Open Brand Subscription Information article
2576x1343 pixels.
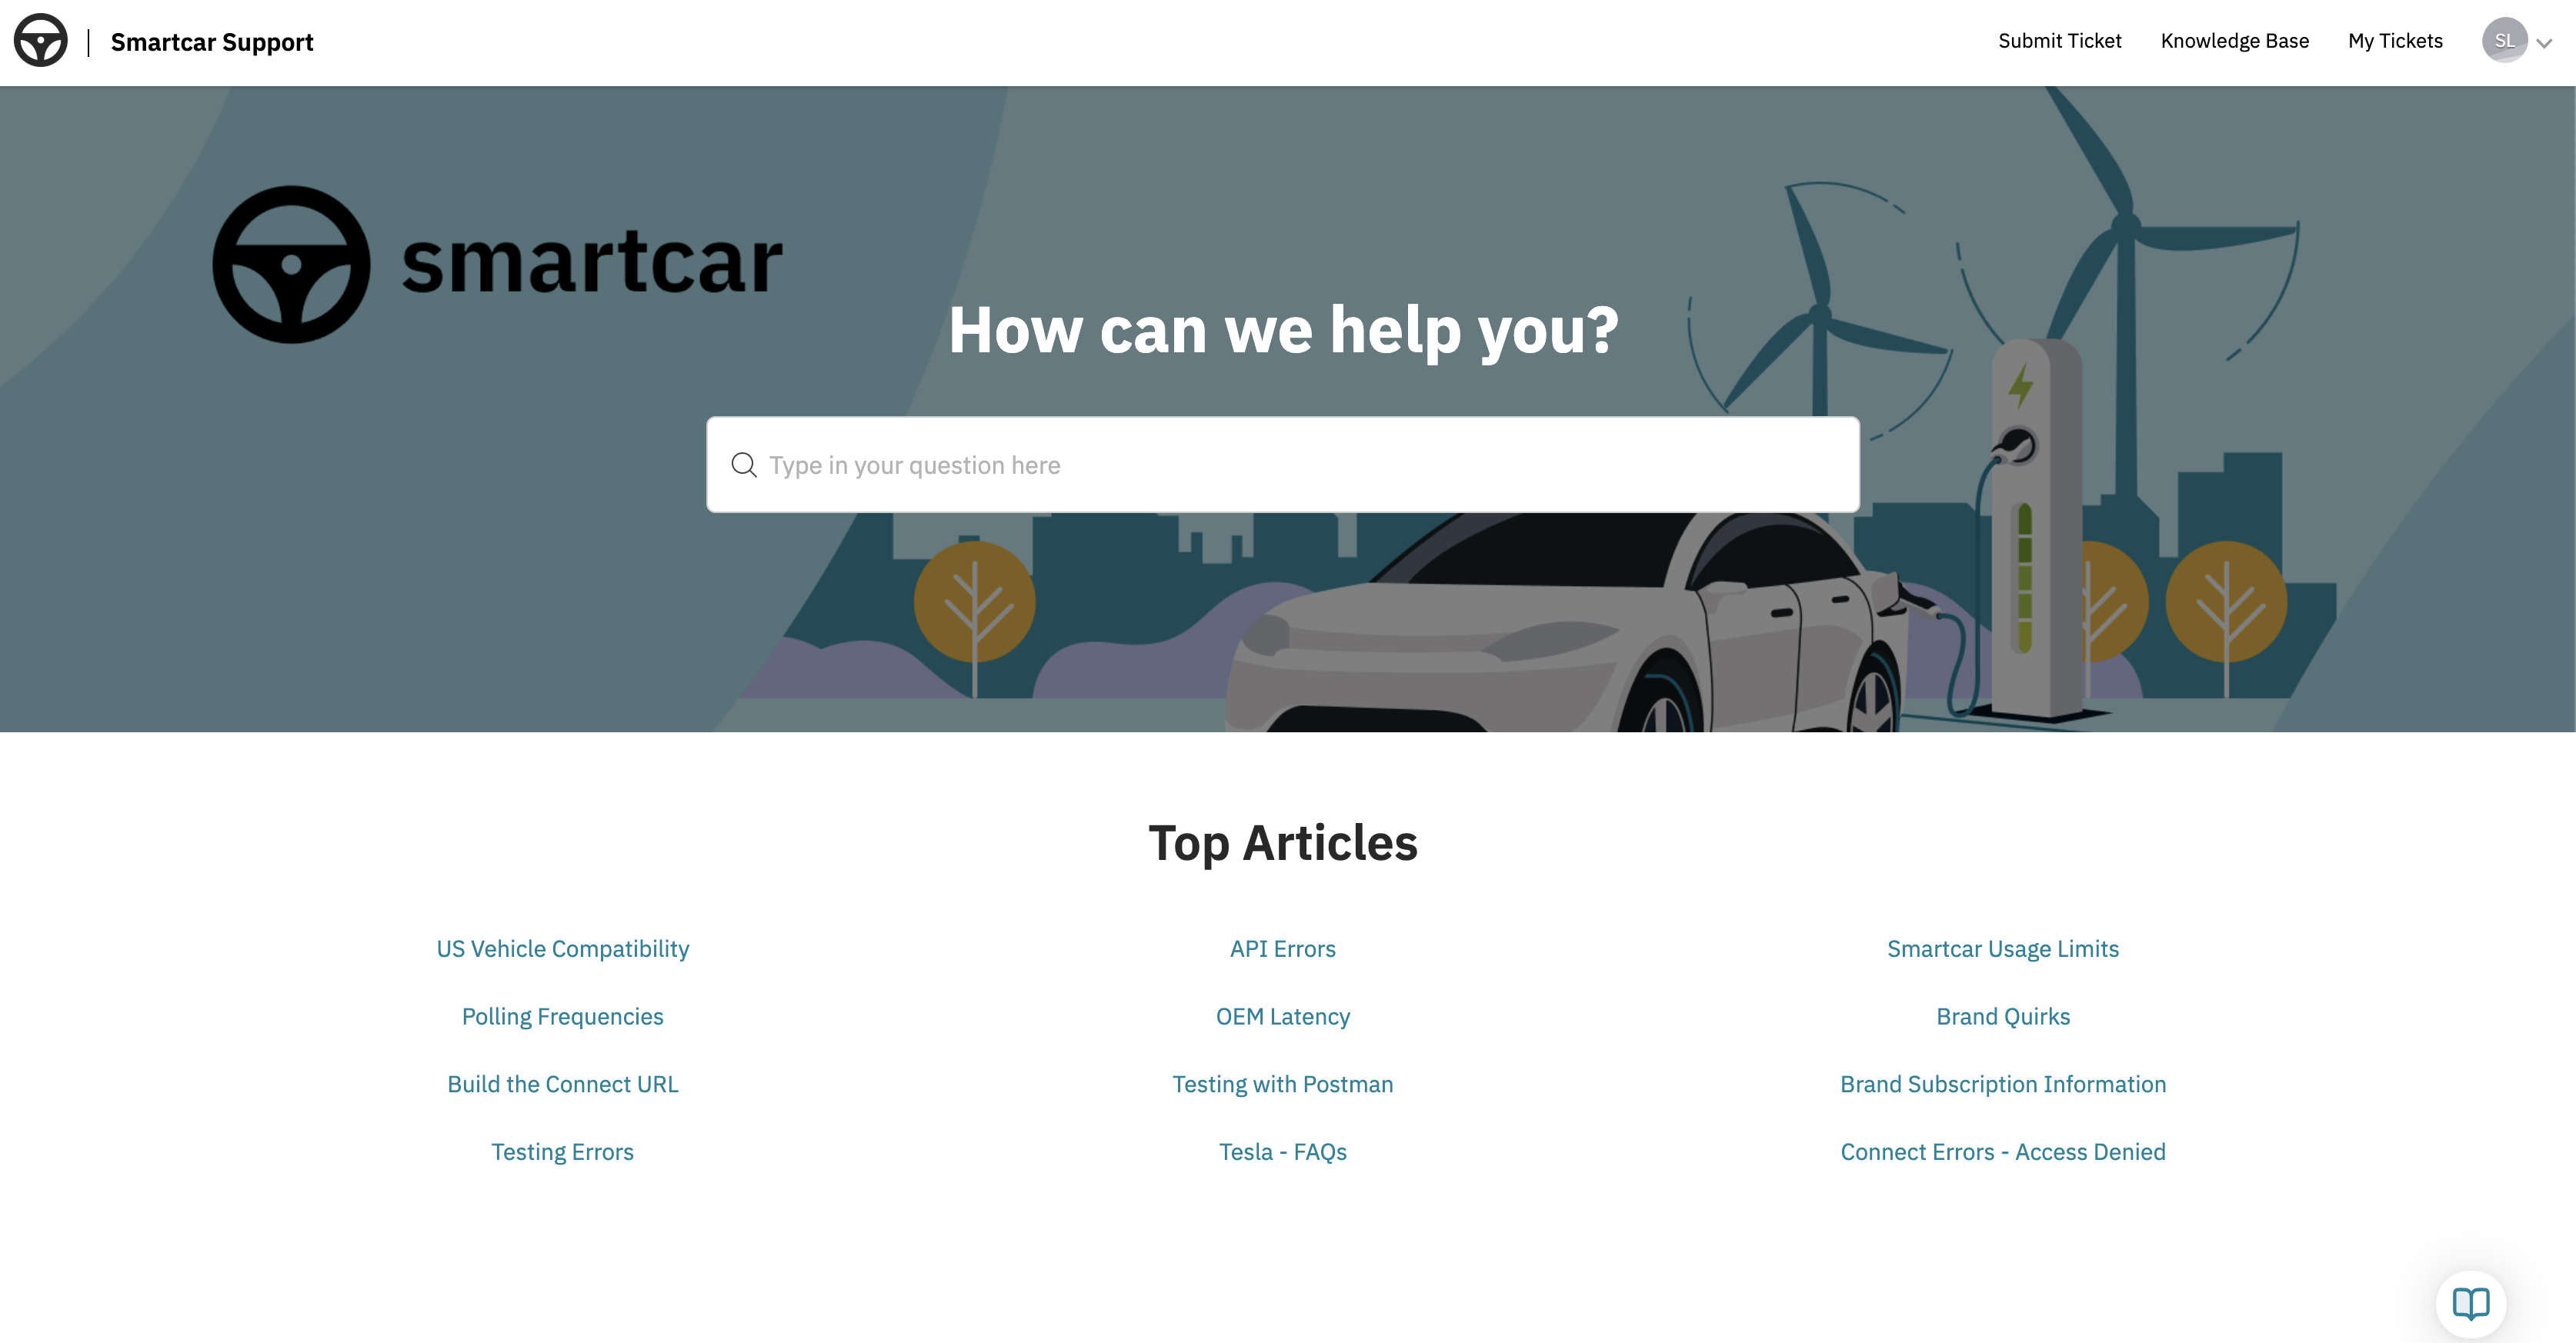[2003, 1084]
